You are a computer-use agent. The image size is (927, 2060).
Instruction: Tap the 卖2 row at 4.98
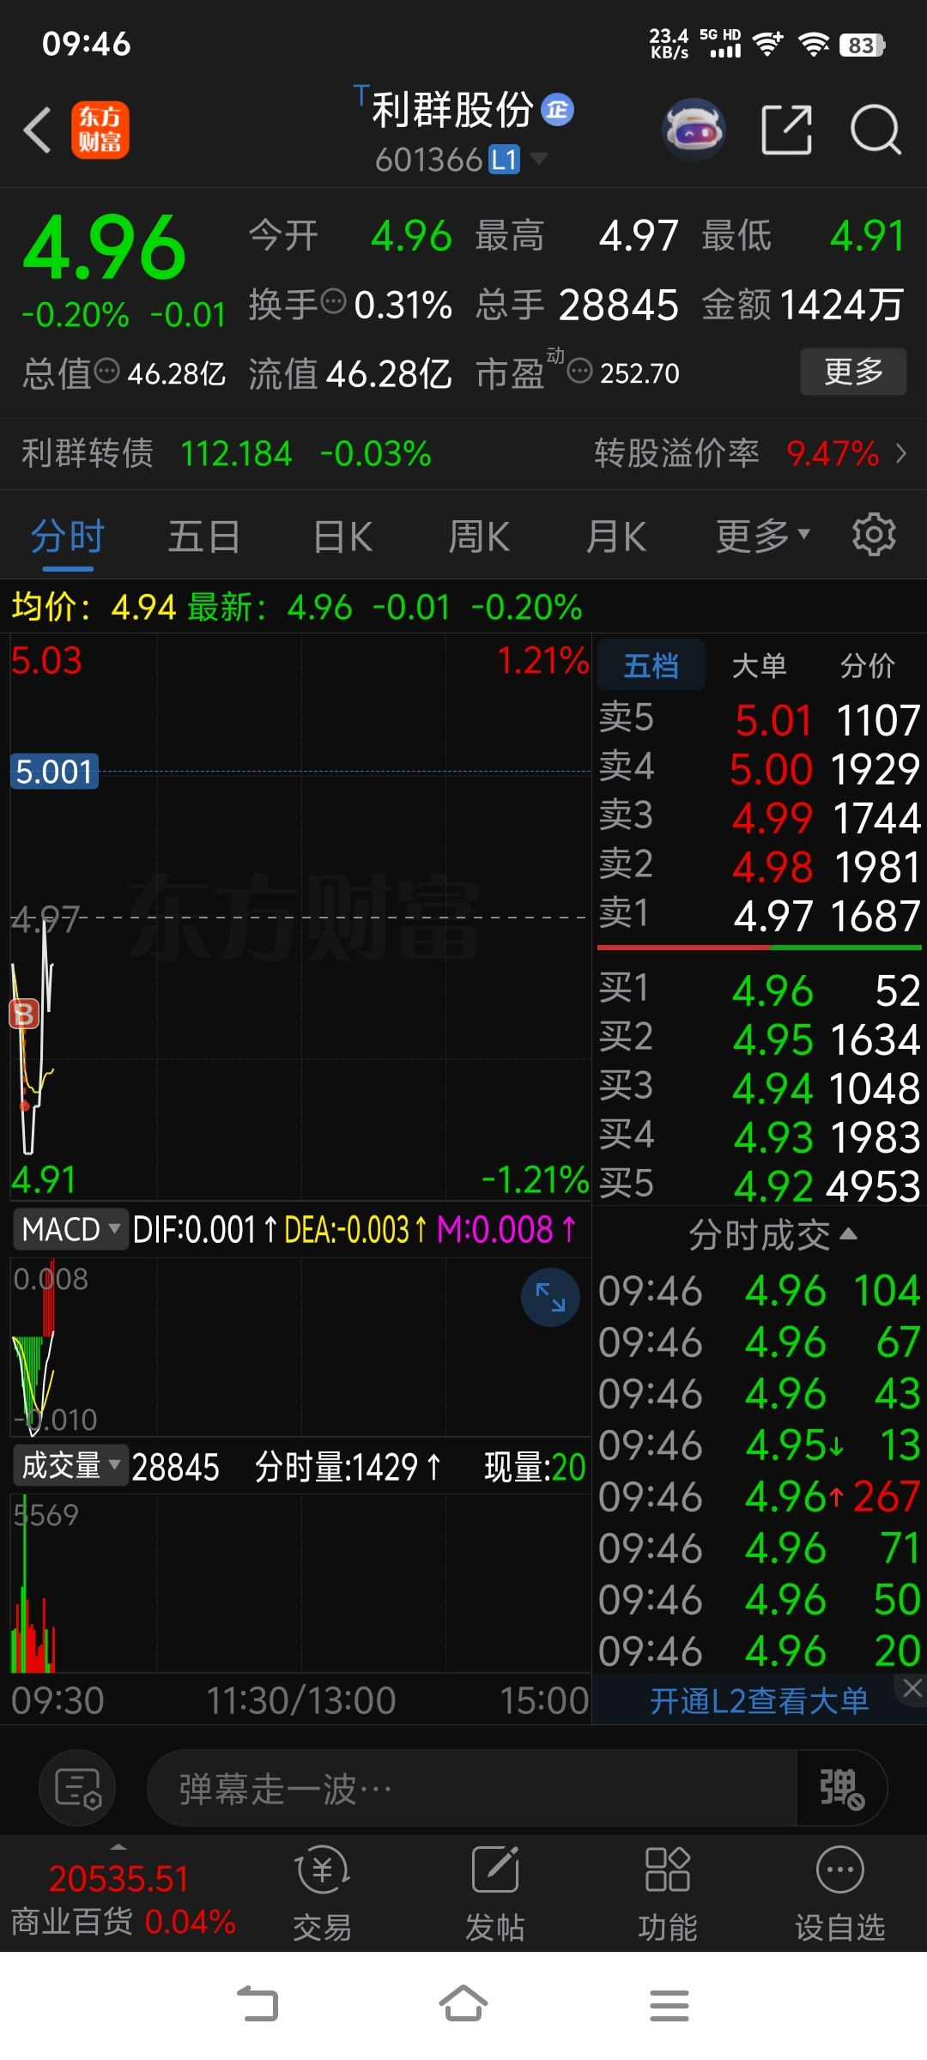click(760, 865)
